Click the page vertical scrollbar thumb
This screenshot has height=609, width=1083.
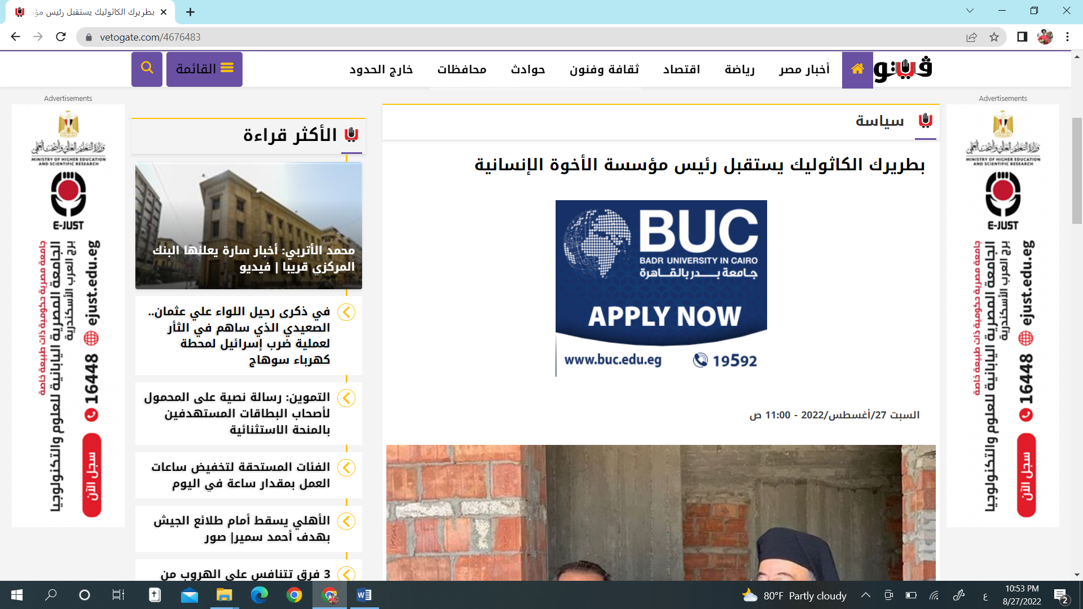[x=1077, y=171]
